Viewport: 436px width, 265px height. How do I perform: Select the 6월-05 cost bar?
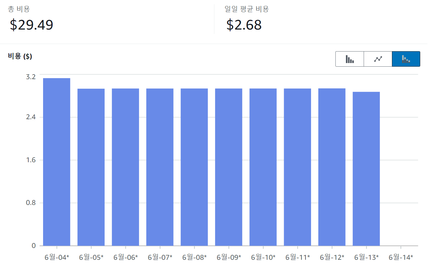coord(91,167)
